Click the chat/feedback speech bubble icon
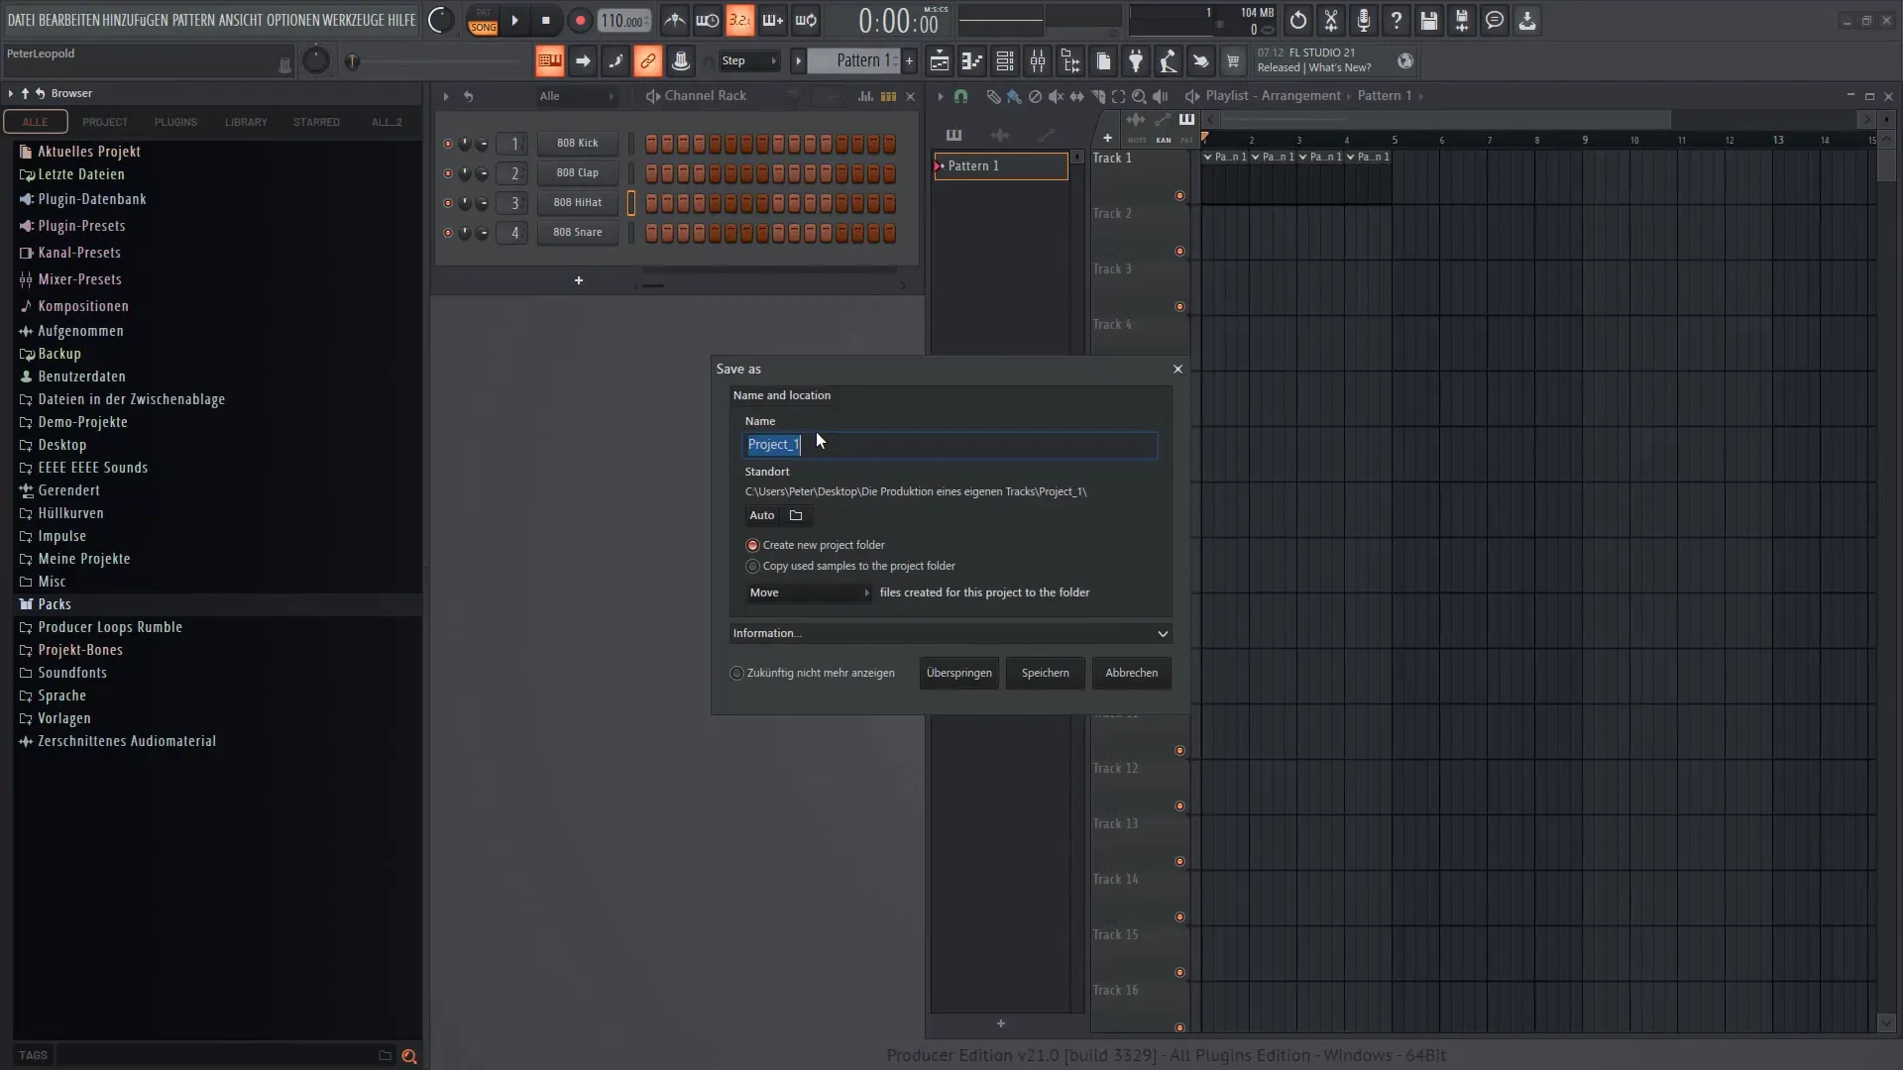The width and height of the screenshot is (1903, 1070). (x=1495, y=20)
